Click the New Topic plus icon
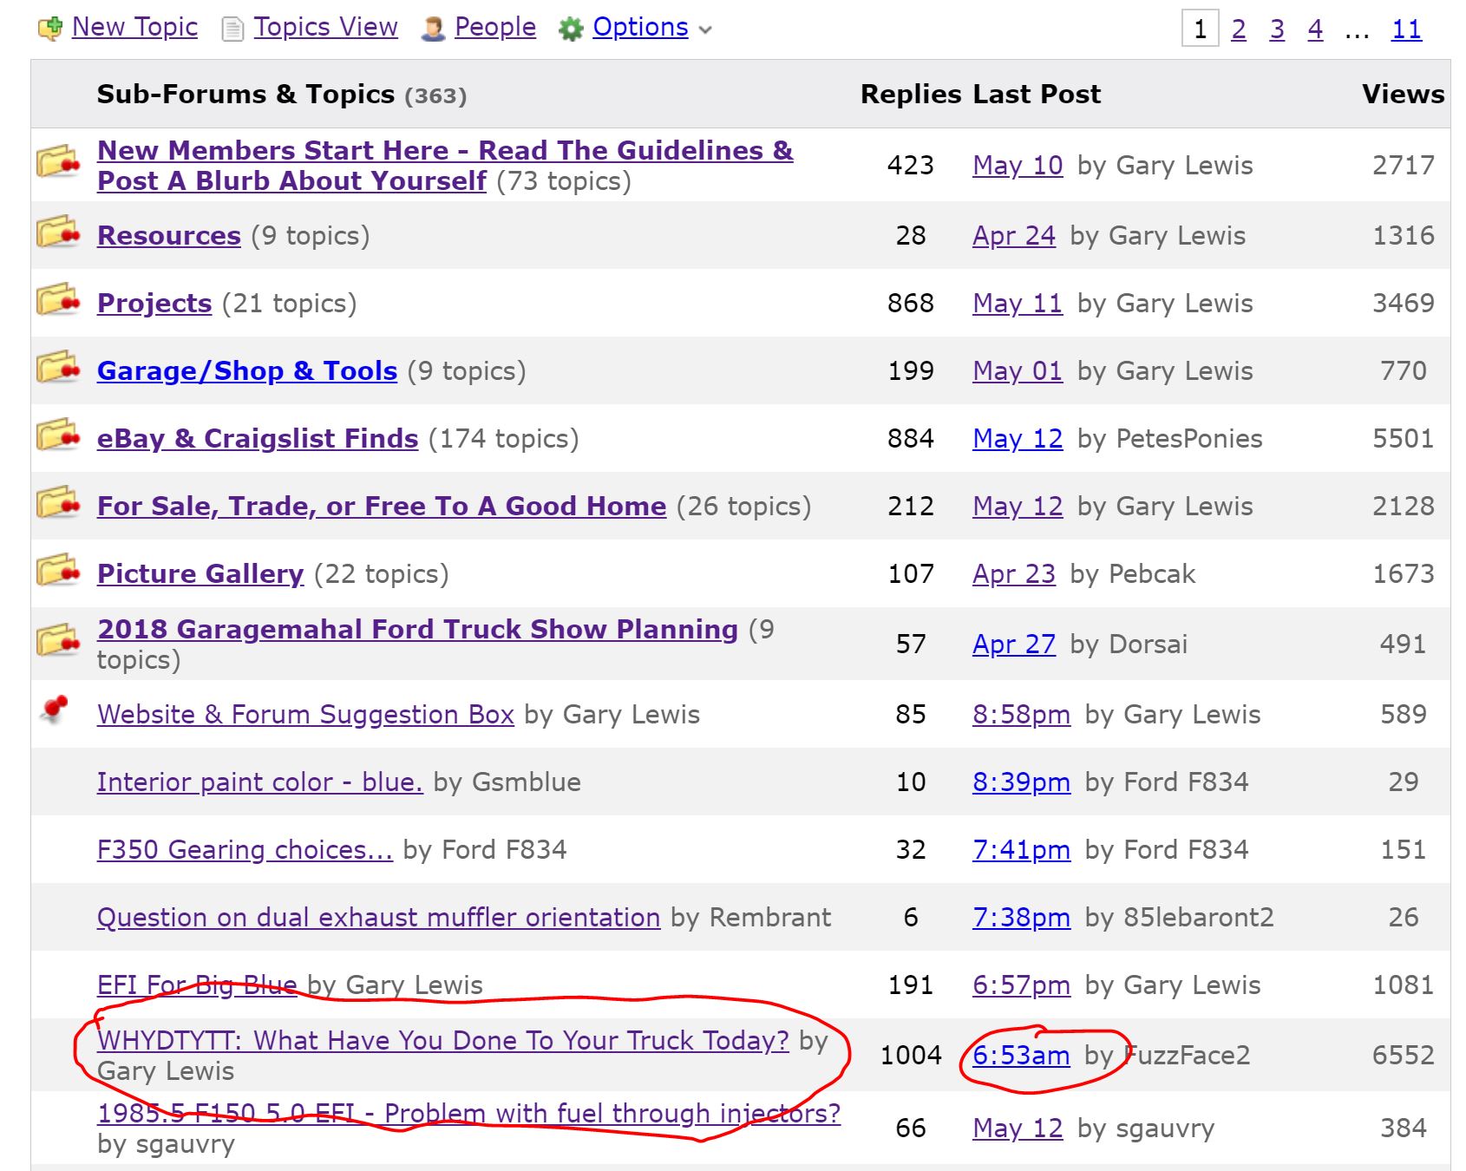This screenshot has width=1466, height=1171. point(50,29)
